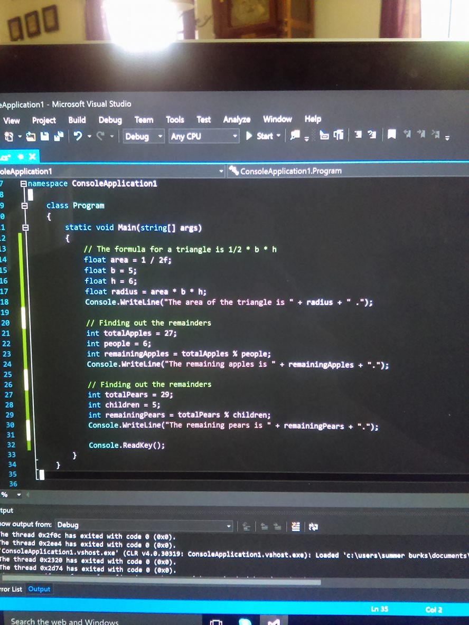This screenshot has height=625, width=469.
Task: Open the toolbar overflow options arrow
Action: [447, 138]
